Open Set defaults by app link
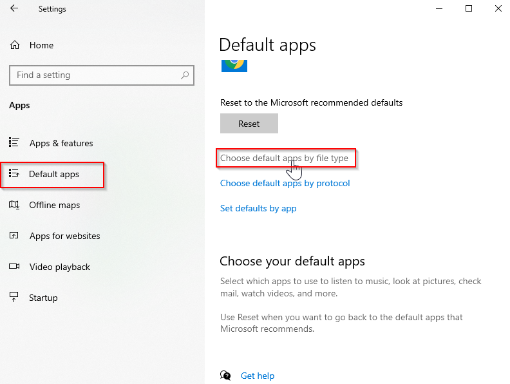This screenshot has height=384, width=510. 258,208
